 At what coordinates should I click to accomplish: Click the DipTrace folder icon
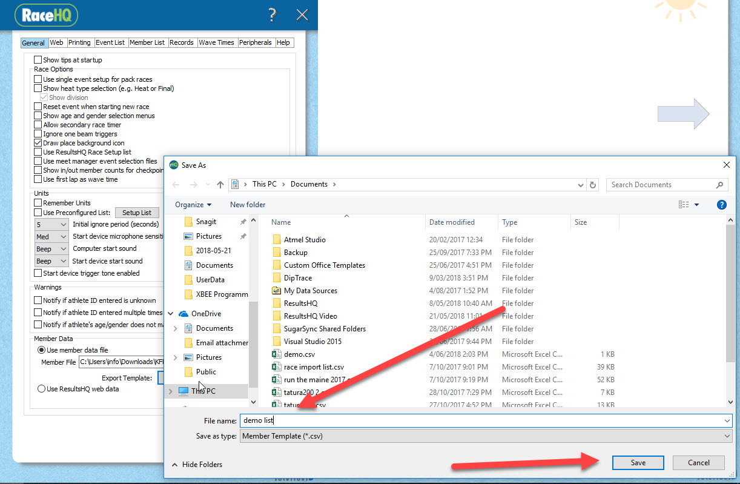pos(277,278)
